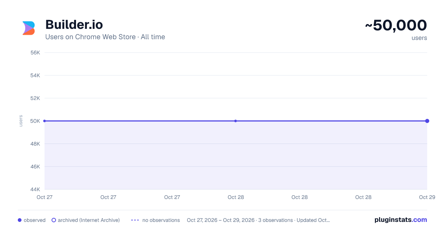Select subtitle 'Users on Chrome Web Store · All time'
The image size is (445, 233).
click(105, 37)
